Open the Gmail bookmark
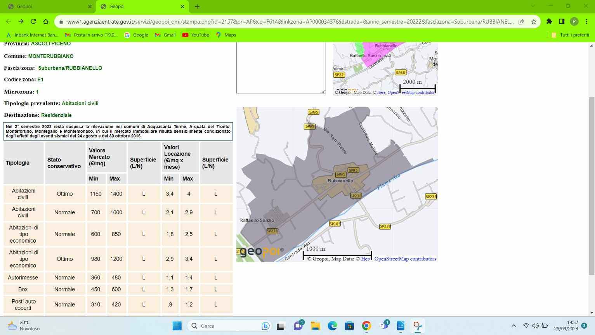This screenshot has height=335, width=595. point(165,35)
